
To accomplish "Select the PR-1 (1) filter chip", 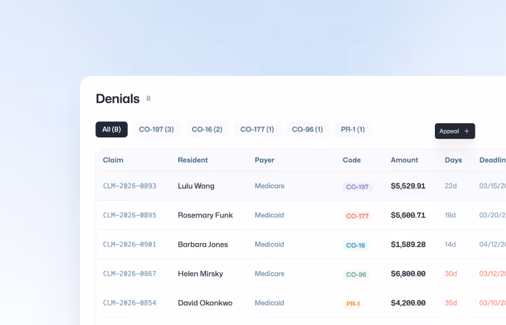I will point(353,129).
